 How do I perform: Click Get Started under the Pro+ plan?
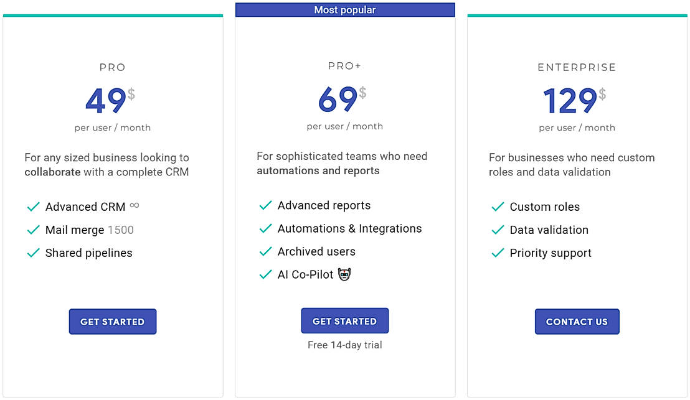pyautogui.click(x=344, y=321)
